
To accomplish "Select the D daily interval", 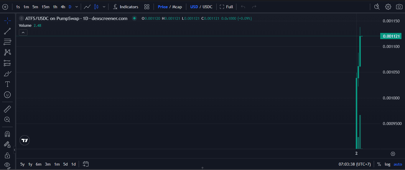I will (70, 7).
